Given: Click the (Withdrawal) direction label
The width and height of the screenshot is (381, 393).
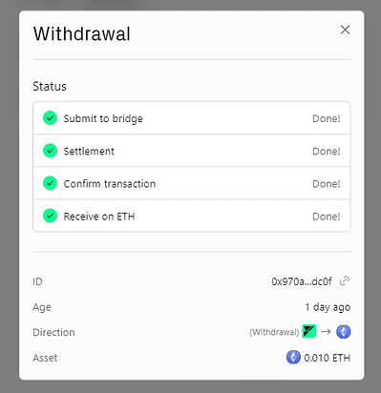Looking at the screenshot, I should [274, 332].
